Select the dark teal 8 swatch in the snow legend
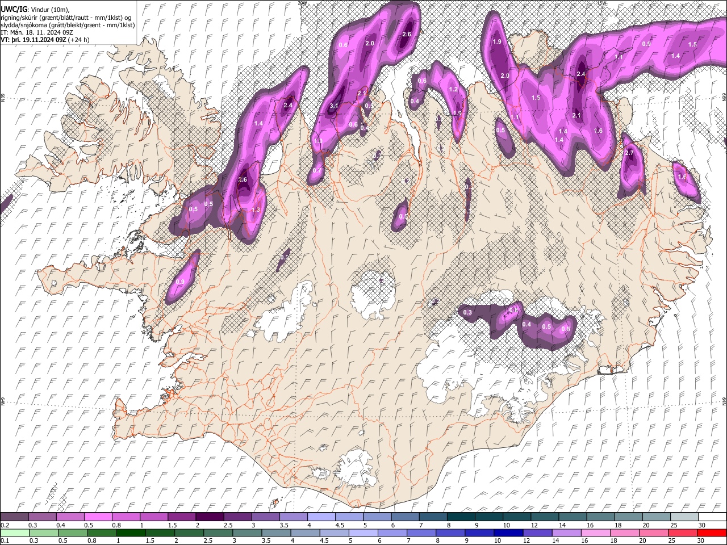 [461, 517]
